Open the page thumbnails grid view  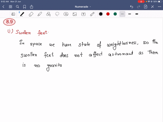(11, 7)
